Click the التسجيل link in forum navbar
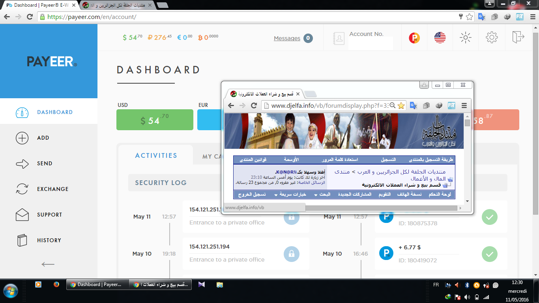Image resolution: width=539 pixels, height=303 pixels. (388, 160)
